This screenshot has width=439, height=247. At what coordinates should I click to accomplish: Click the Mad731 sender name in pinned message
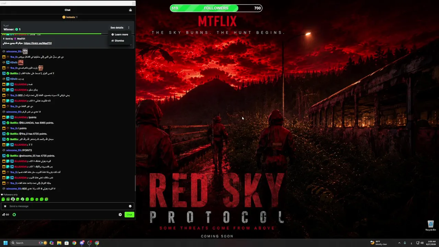21,39
